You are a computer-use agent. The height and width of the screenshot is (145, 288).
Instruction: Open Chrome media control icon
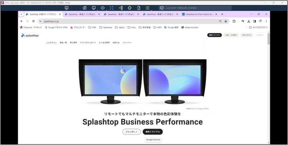coord(243,21)
